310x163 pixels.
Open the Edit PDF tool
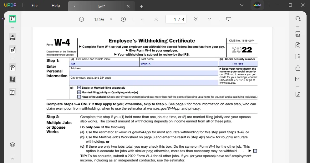click(13, 50)
